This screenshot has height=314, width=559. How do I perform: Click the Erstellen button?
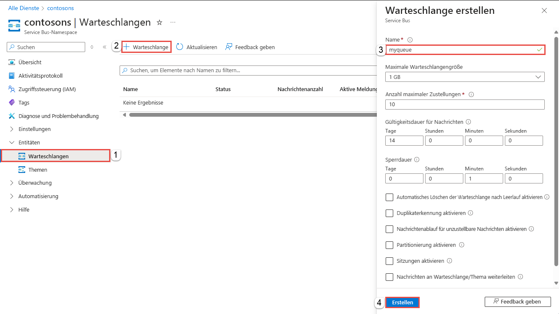(x=402, y=302)
